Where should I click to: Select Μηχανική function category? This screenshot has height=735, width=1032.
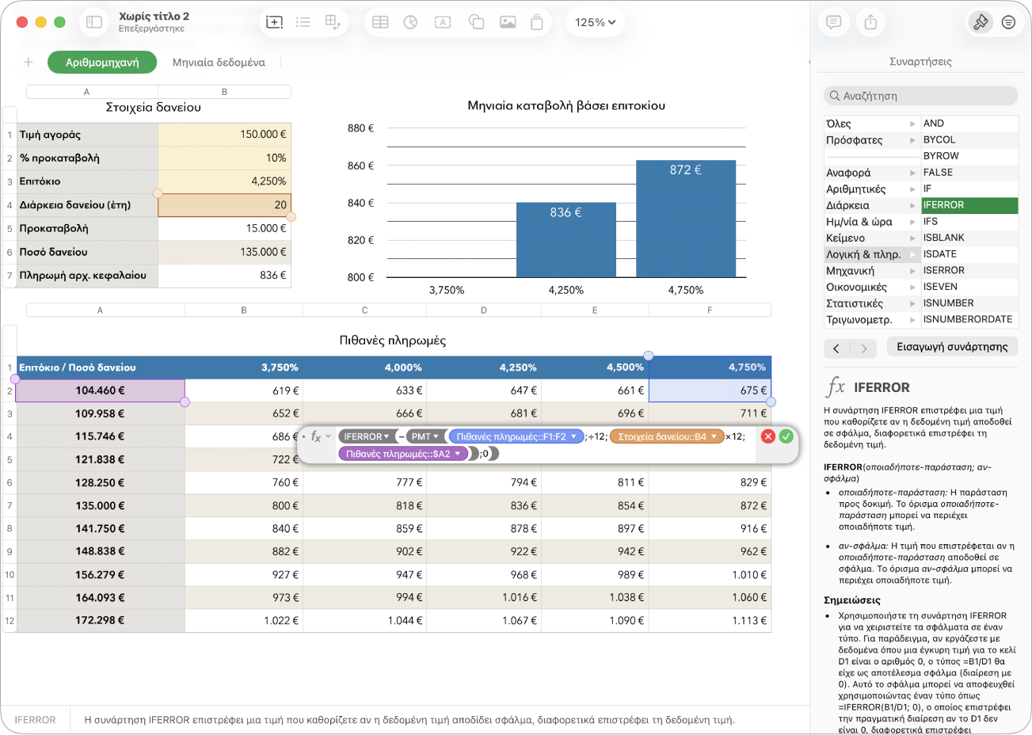point(871,271)
